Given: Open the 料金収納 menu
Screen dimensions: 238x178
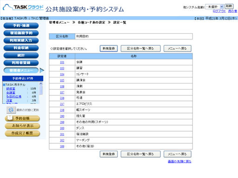Looking at the screenshot, I should pyautogui.click(x=21, y=48).
